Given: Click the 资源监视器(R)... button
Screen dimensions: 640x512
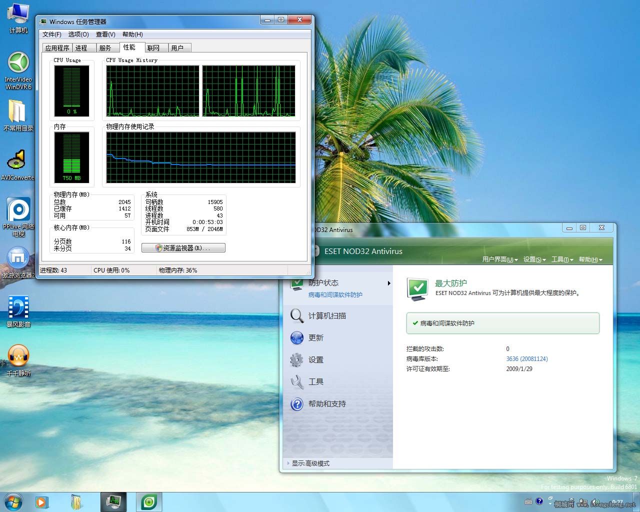Looking at the screenshot, I should coord(183,248).
